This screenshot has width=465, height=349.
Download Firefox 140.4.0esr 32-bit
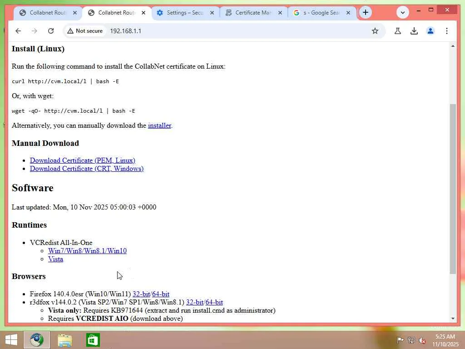[x=141, y=294]
